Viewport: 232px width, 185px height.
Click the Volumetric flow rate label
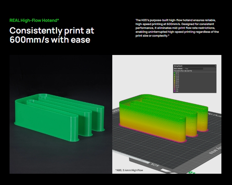tap(182, 71)
